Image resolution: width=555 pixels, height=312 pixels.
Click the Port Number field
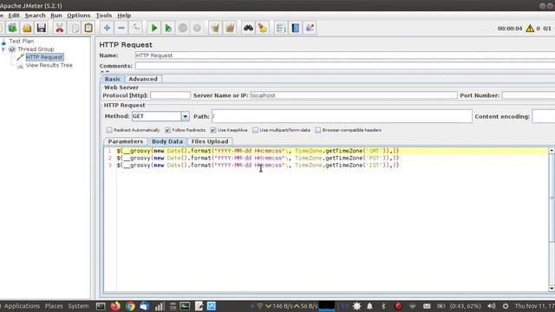coord(528,95)
